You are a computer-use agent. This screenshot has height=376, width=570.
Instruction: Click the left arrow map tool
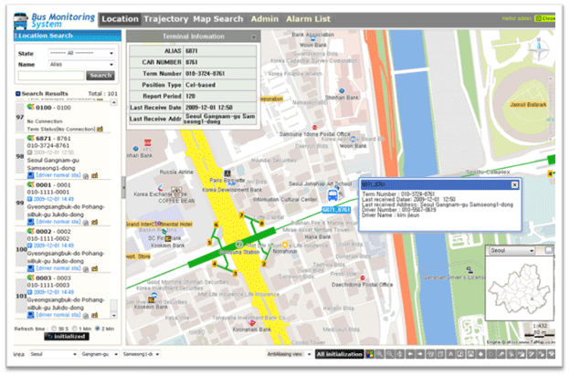(412, 353)
